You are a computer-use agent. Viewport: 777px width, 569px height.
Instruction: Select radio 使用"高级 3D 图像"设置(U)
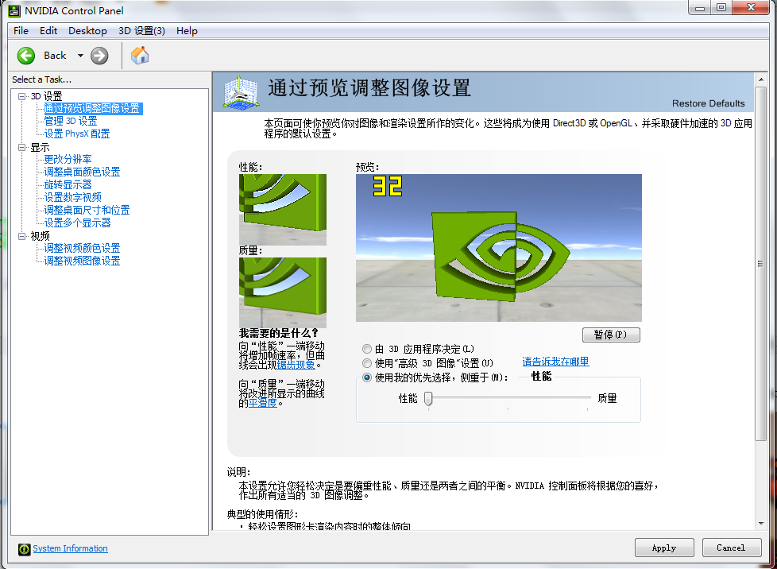pyautogui.click(x=367, y=363)
